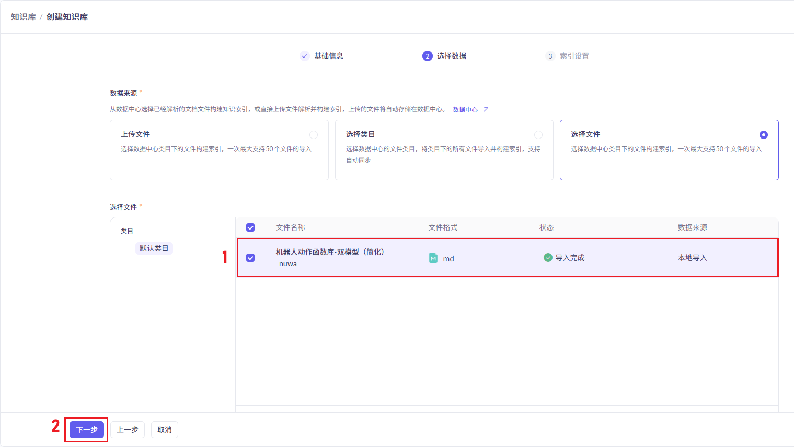794x447 pixels.
Task: Toggle the select-all checkbox in table header
Action: pos(250,227)
